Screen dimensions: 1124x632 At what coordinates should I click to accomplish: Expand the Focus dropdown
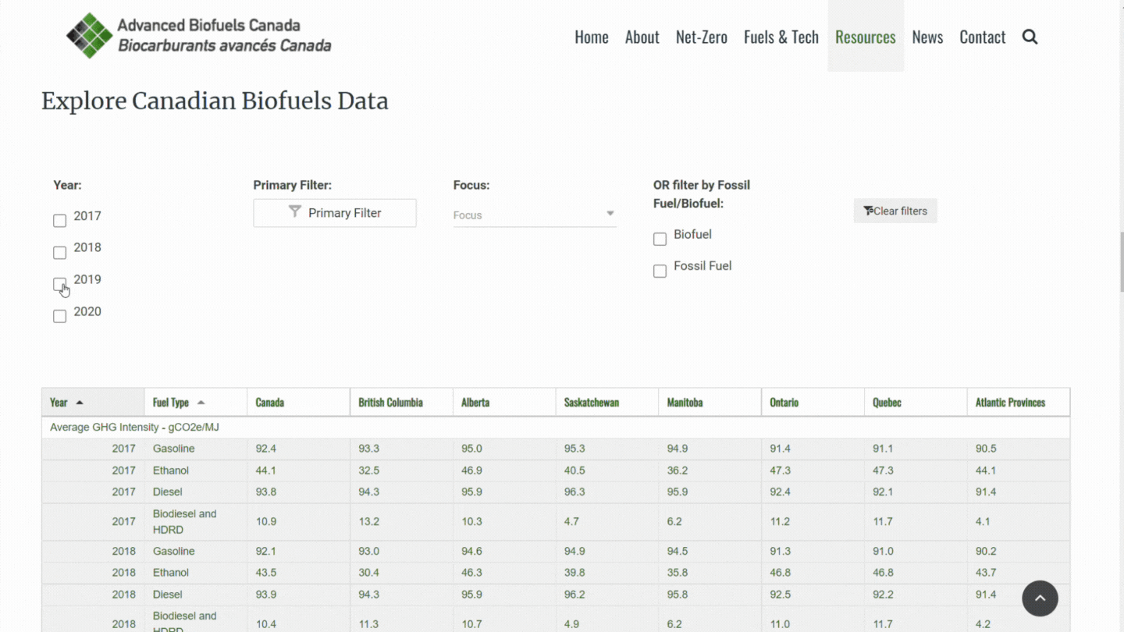pos(535,215)
